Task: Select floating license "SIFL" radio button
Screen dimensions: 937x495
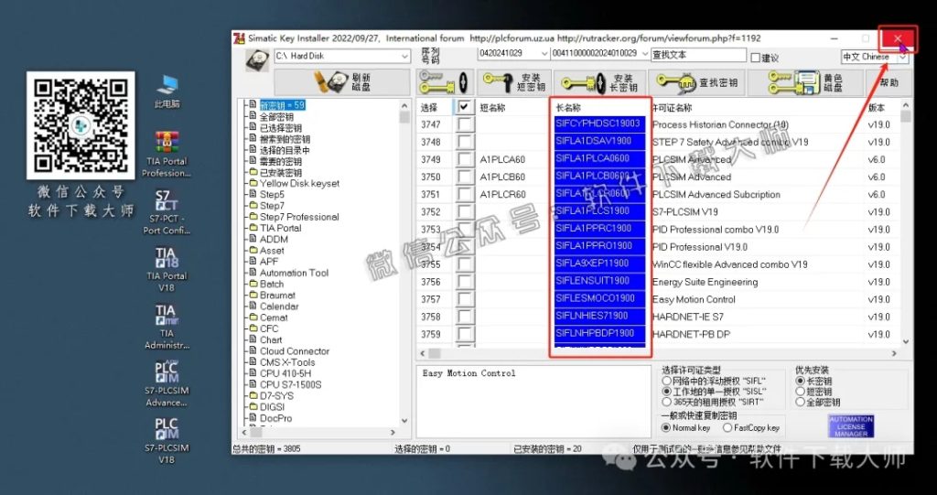Action: point(666,381)
